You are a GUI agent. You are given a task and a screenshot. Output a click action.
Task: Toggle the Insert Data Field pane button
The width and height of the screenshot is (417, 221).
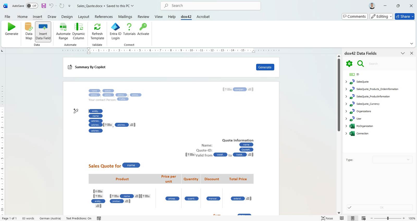[x=43, y=31]
